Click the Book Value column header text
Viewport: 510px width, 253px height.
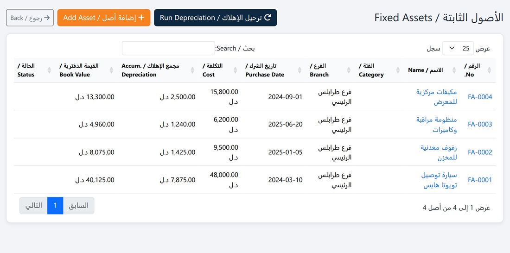79,70
